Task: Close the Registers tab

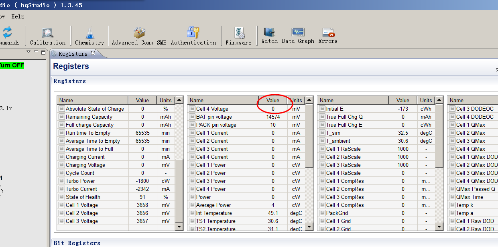Action: [x=93, y=53]
